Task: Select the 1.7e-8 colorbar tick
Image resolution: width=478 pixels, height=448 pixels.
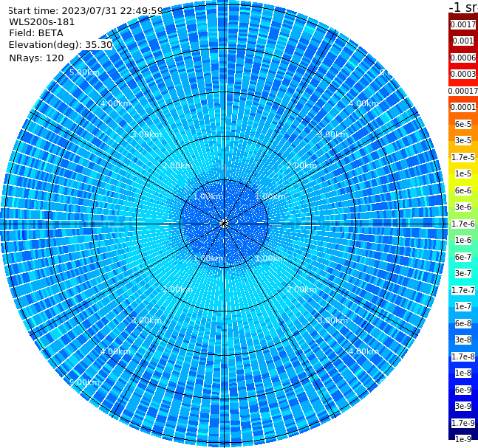Action: [x=463, y=356]
